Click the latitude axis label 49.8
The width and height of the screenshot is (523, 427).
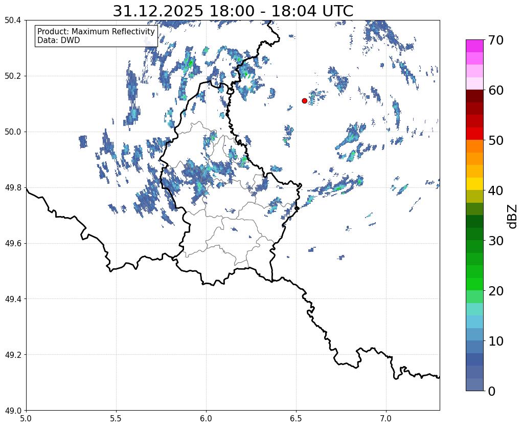13,188
